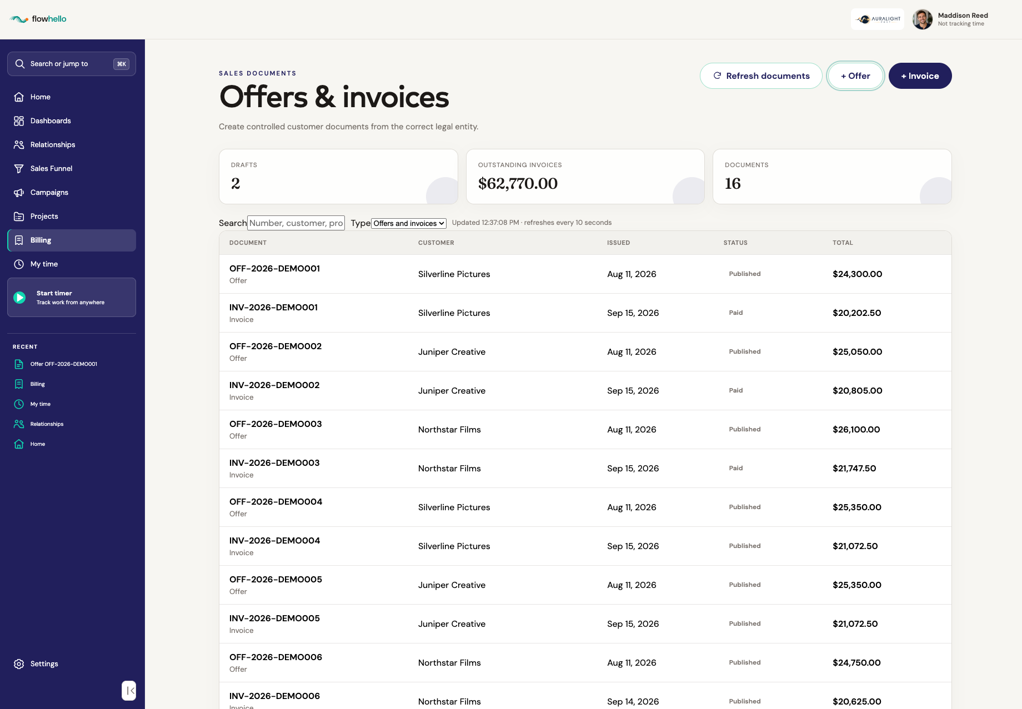Create a new offer with + Offer

click(x=855, y=76)
